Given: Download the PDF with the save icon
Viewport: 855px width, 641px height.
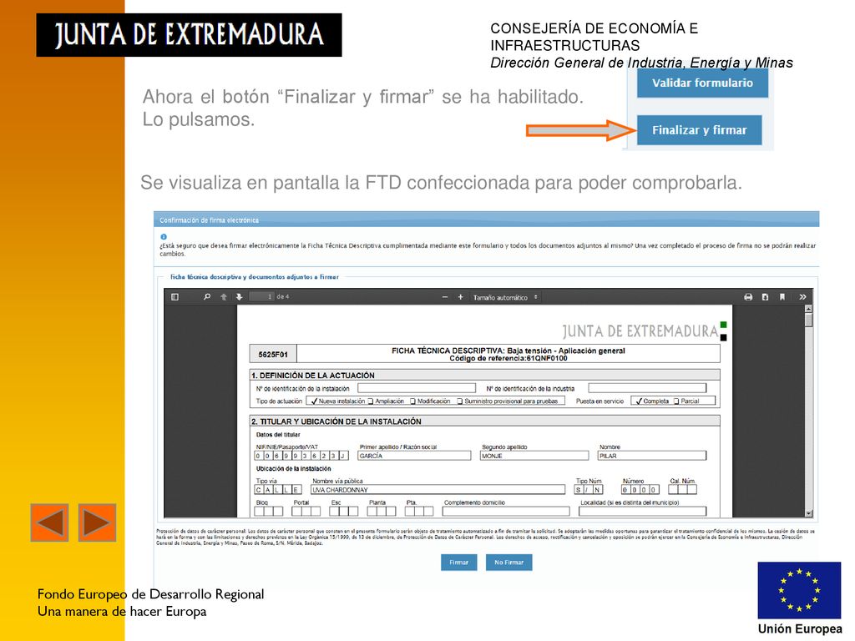Looking at the screenshot, I should pyautogui.click(x=765, y=297).
